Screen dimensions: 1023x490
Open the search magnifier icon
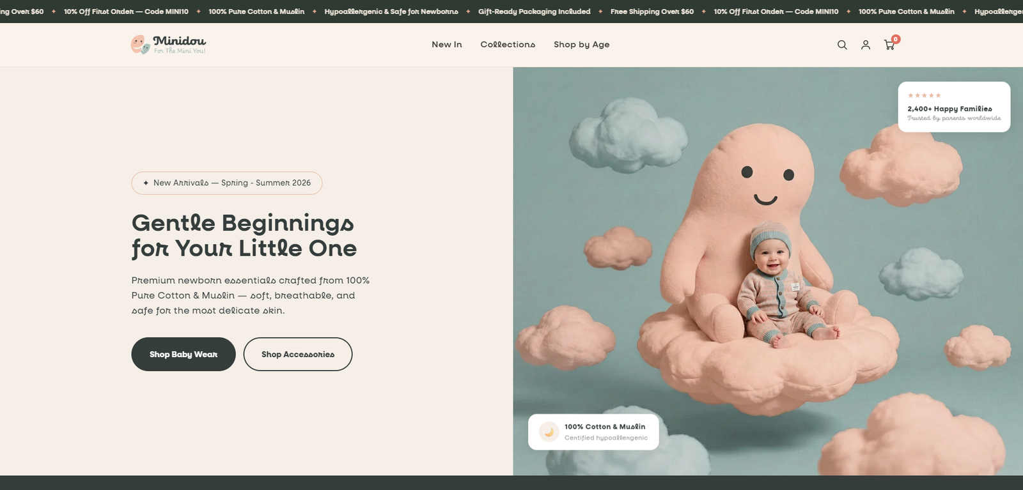(842, 45)
